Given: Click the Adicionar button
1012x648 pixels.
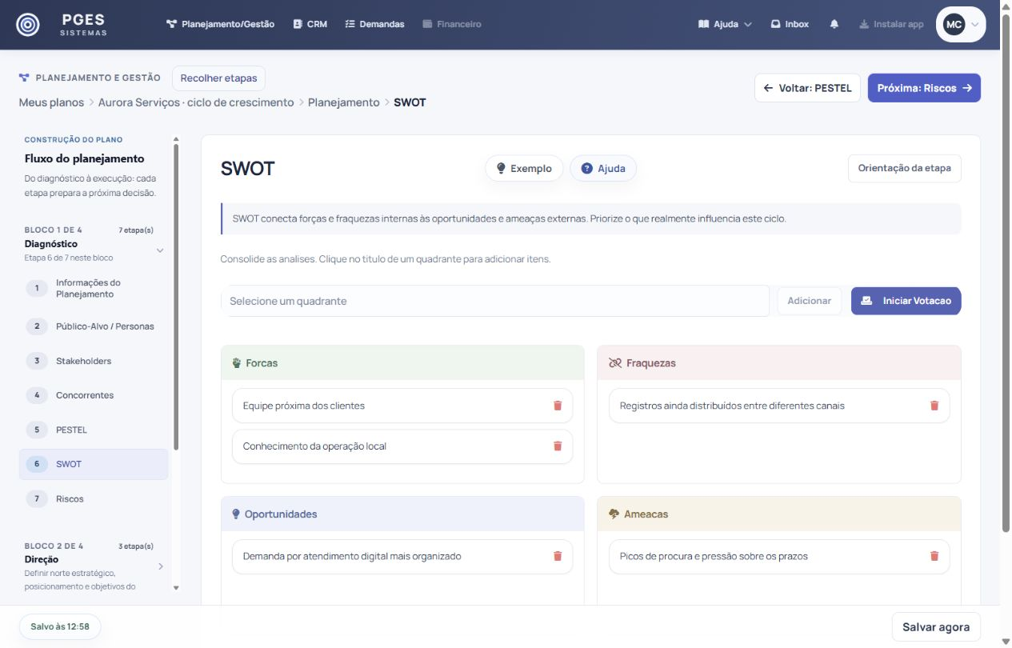Looking at the screenshot, I should click(810, 301).
